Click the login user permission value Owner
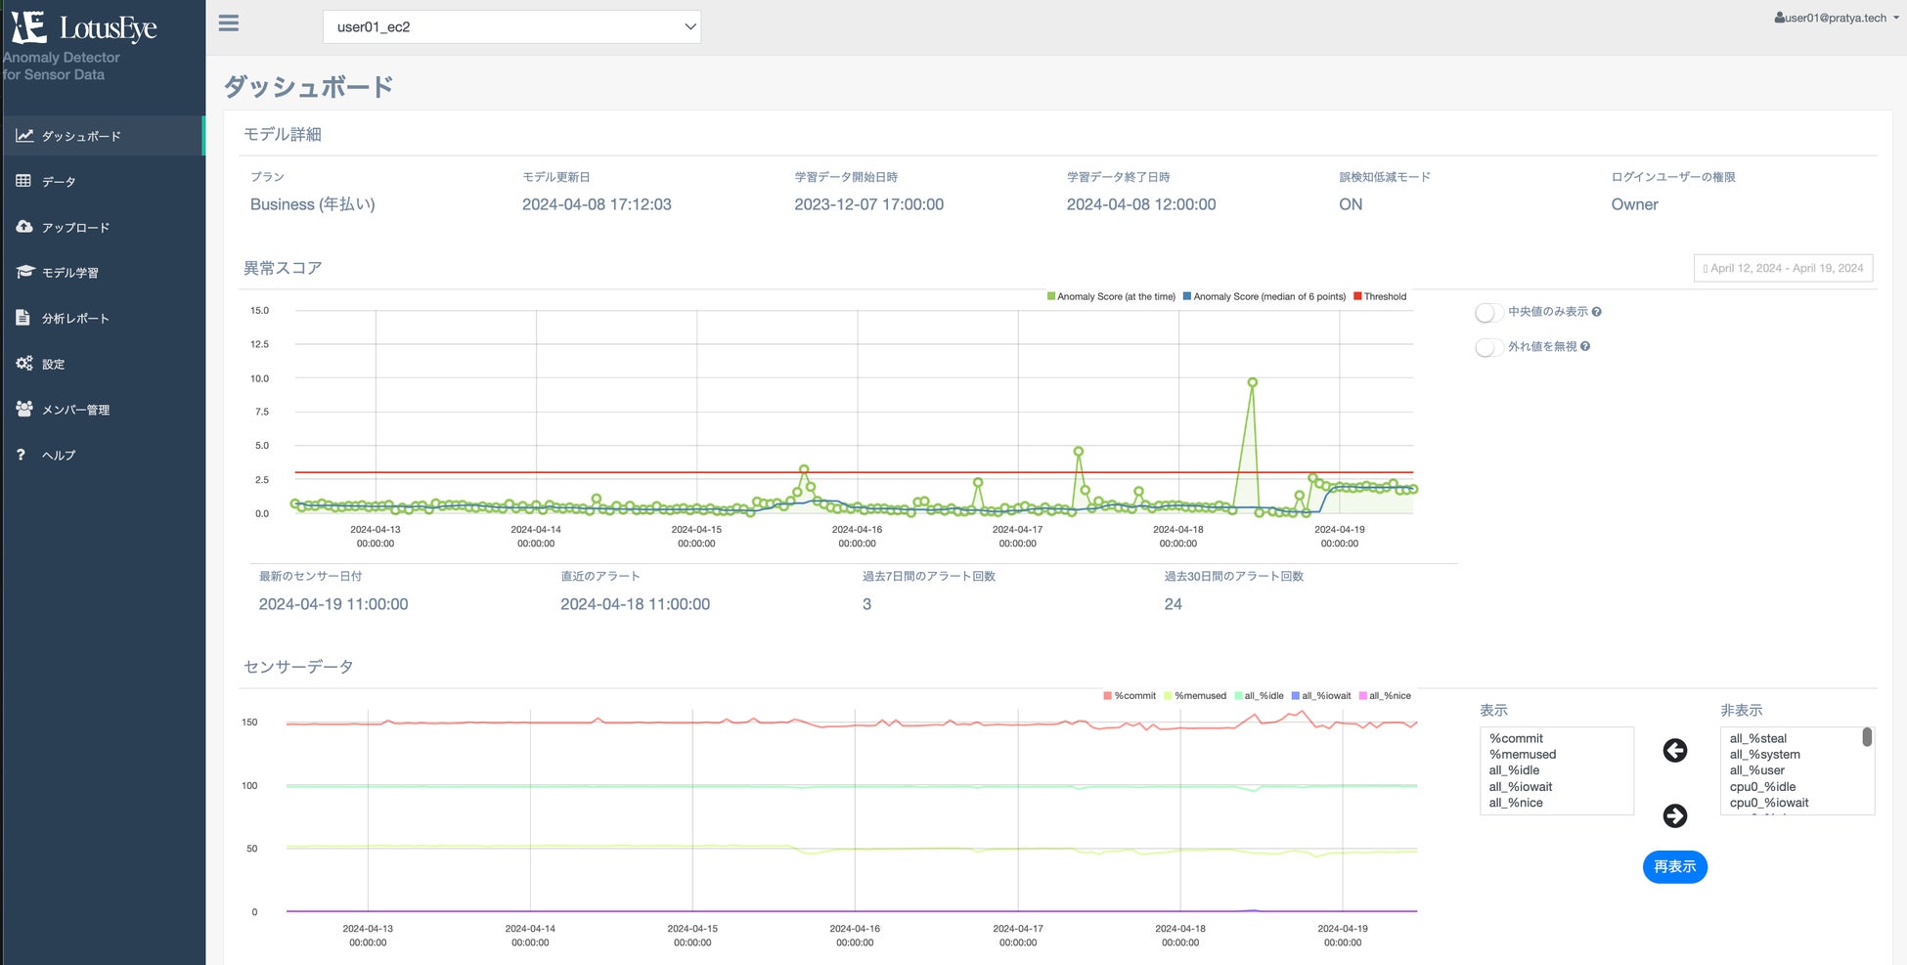Screen dimensions: 1907x965 (1635, 204)
